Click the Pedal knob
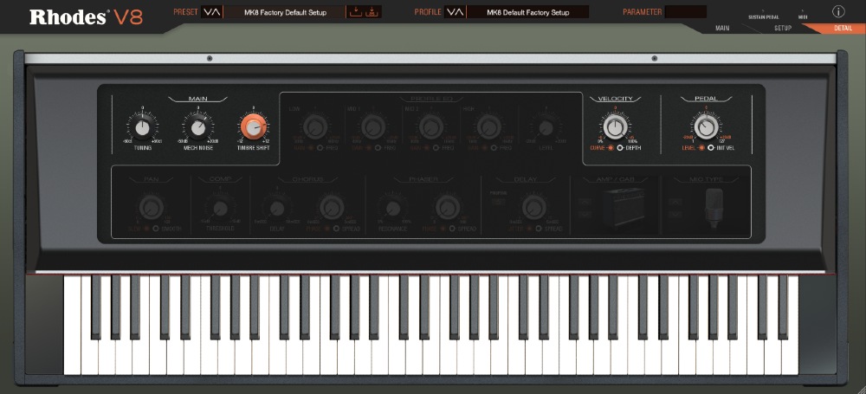Image resolution: width=866 pixels, height=394 pixels. (706, 127)
